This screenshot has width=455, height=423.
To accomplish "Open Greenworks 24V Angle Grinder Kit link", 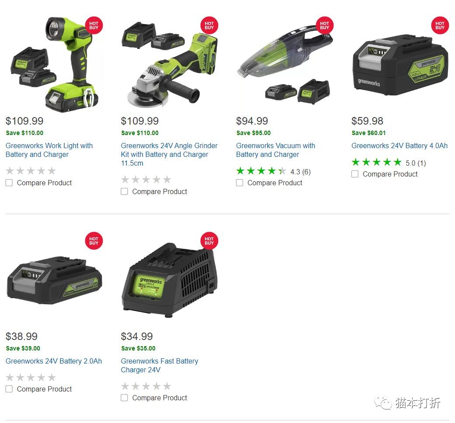I will pyautogui.click(x=169, y=154).
